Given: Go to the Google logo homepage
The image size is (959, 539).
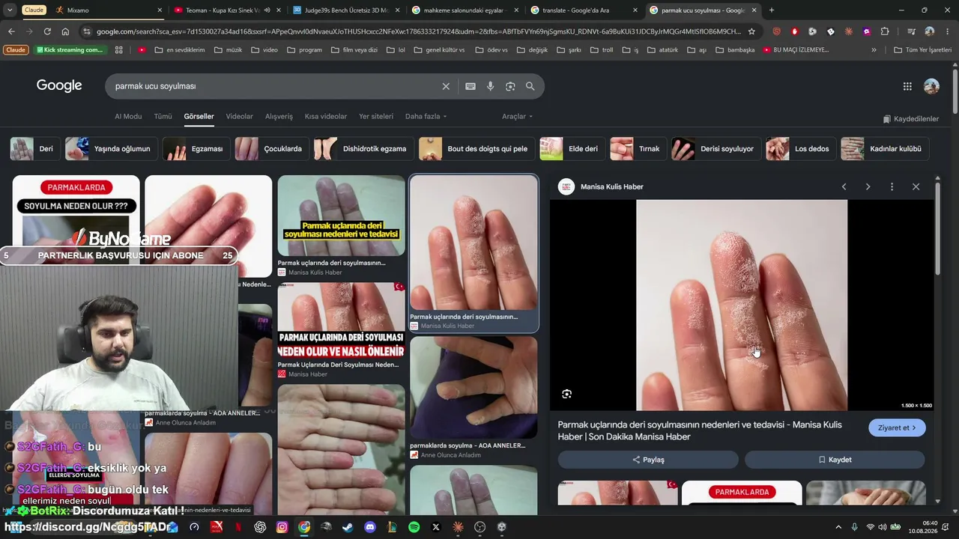Looking at the screenshot, I should pyautogui.click(x=59, y=85).
